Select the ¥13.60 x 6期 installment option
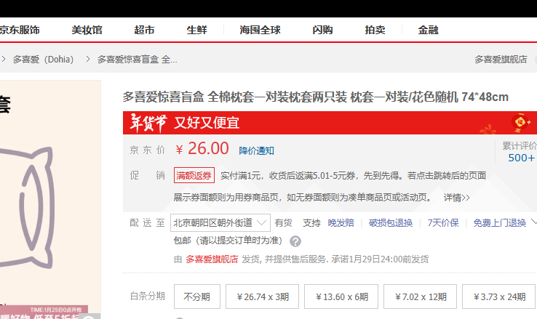The height and width of the screenshot is (319, 537). coord(341,296)
